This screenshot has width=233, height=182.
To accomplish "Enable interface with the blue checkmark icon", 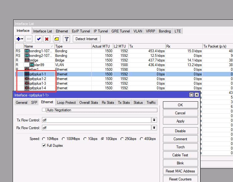I will coord(39,39).
